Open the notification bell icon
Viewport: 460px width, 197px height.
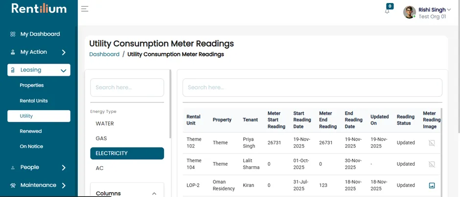387,11
